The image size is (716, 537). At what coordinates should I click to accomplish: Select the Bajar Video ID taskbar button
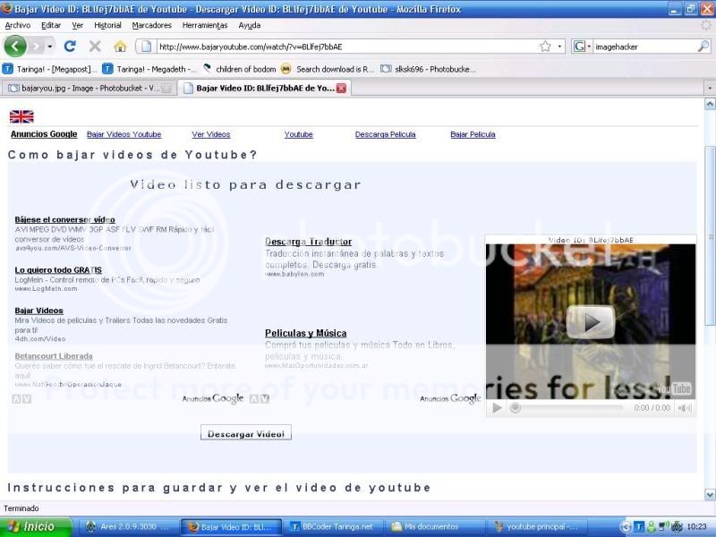(x=232, y=527)
